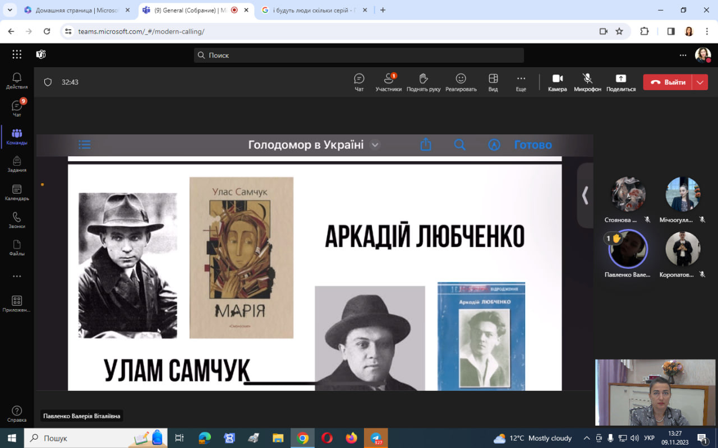Open the Реагировать reactions menu
Viewport: 718px width, 448px height.
click(461, 82)
